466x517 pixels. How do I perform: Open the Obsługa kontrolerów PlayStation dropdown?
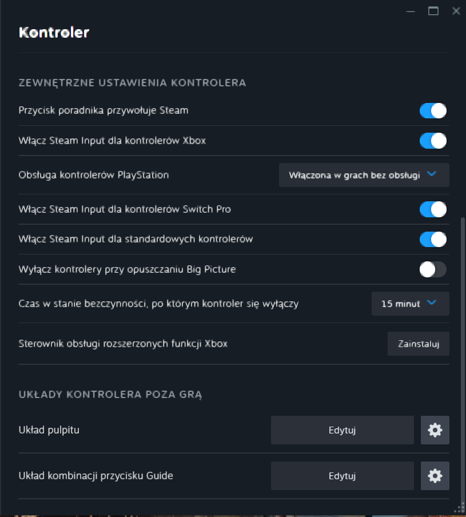364,175
